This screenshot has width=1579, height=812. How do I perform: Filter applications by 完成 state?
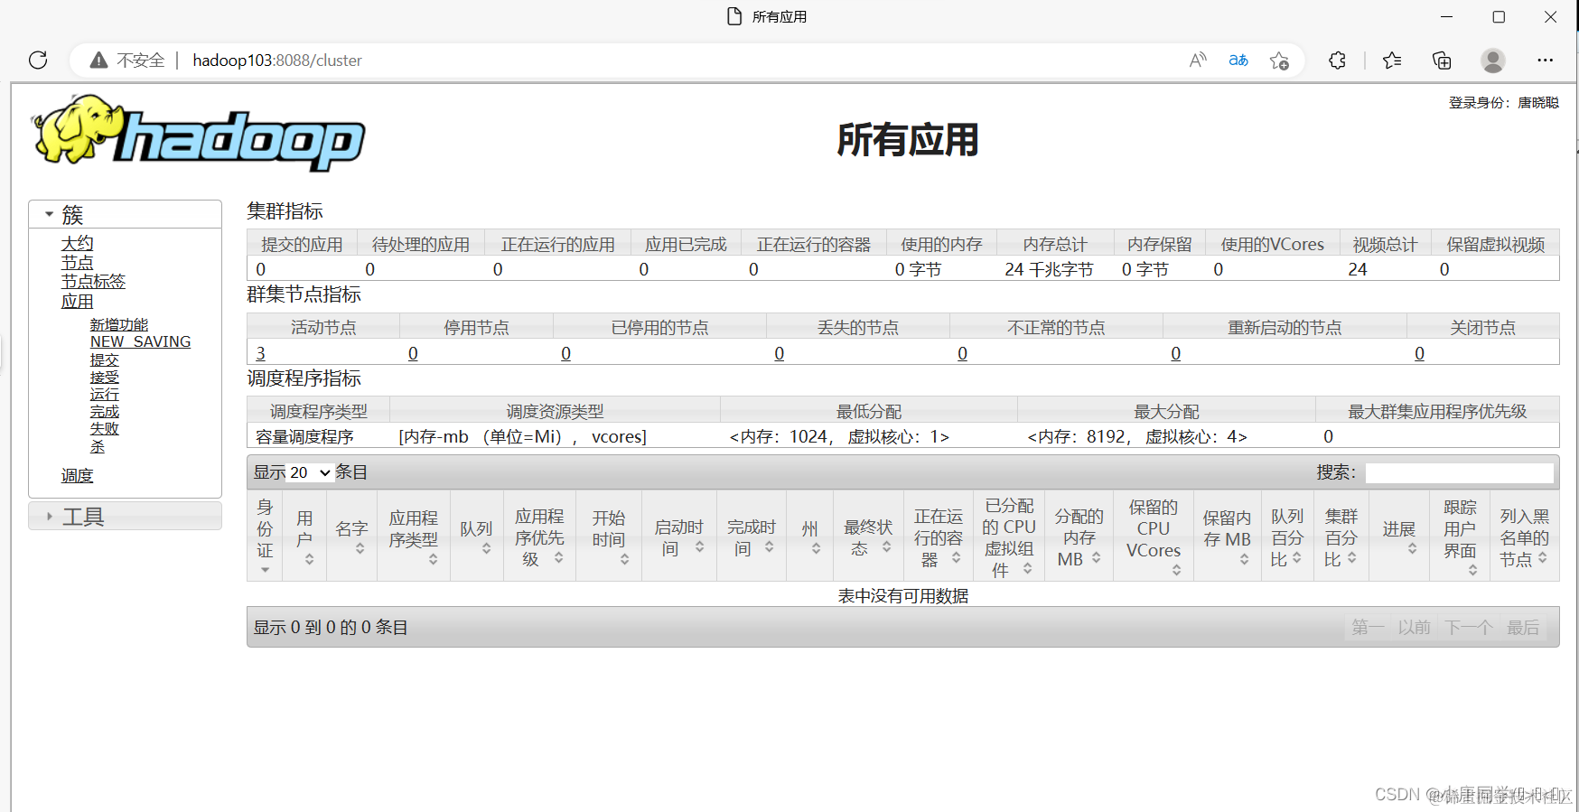click(x=104, y=411)
